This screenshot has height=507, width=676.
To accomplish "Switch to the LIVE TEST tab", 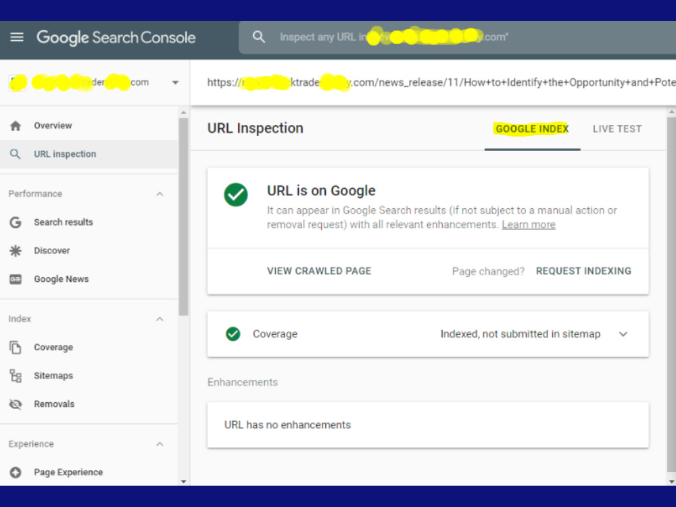I will (x=617, y=129).
